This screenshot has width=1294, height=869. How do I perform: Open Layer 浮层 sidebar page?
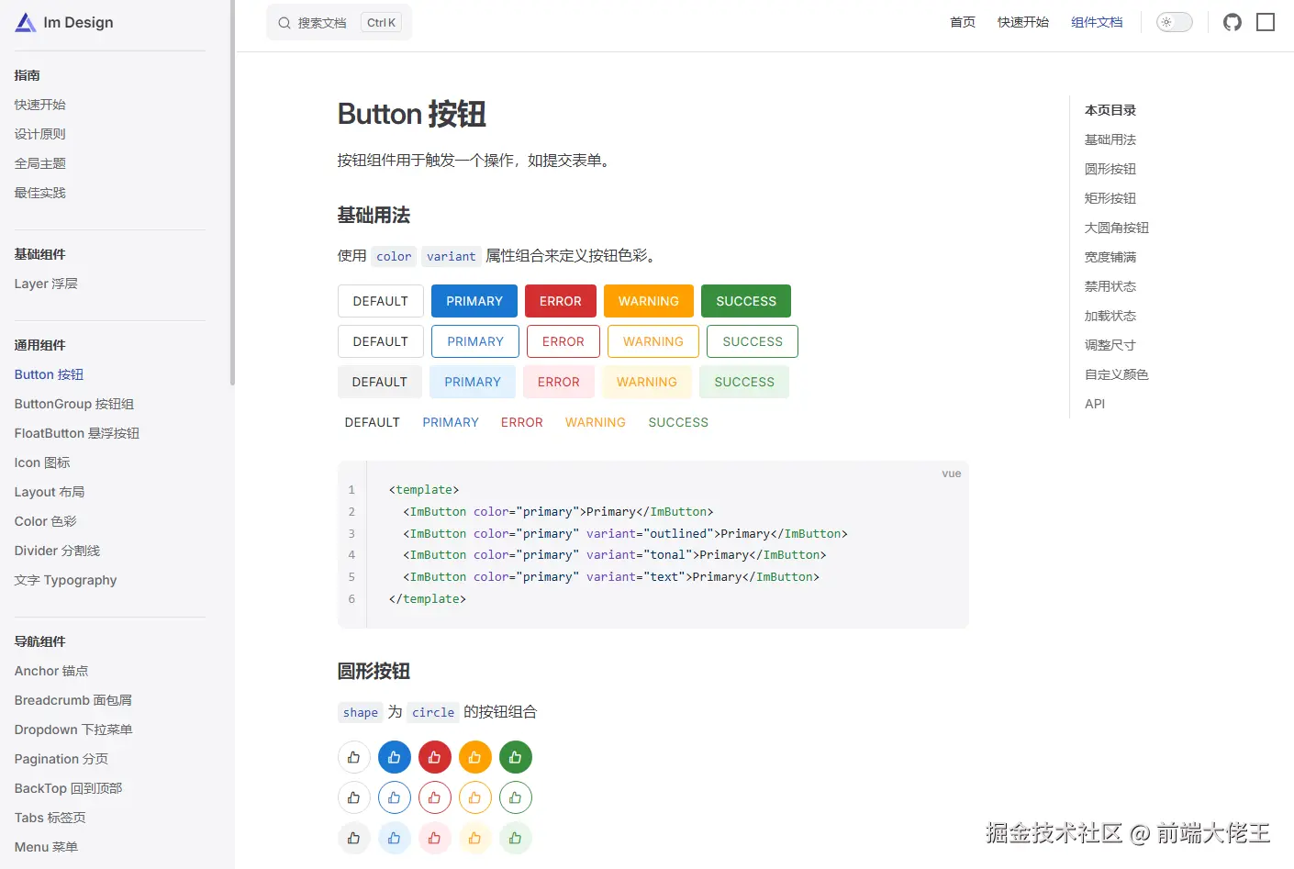pyautogui.click(x=46, y=284)
